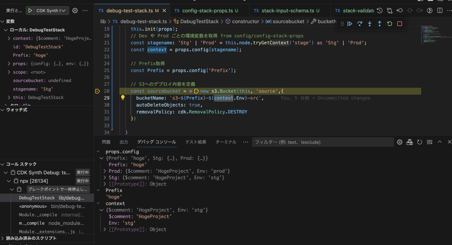Click sourcebucket: undefined variable row
Viewport: 452px width, 245px height.
(47, 80)
